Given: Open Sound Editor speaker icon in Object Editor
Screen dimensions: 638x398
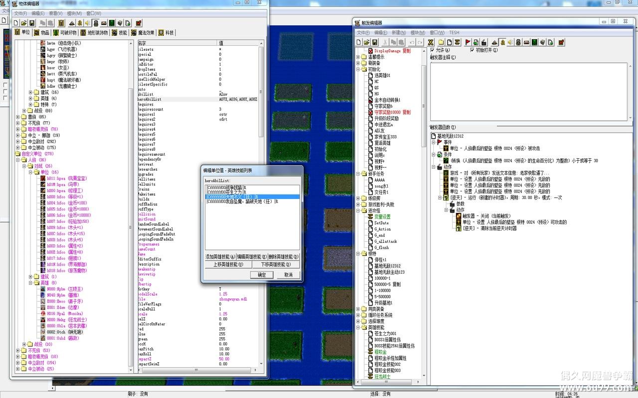Looking at the screenshot, I should (87, 23).
